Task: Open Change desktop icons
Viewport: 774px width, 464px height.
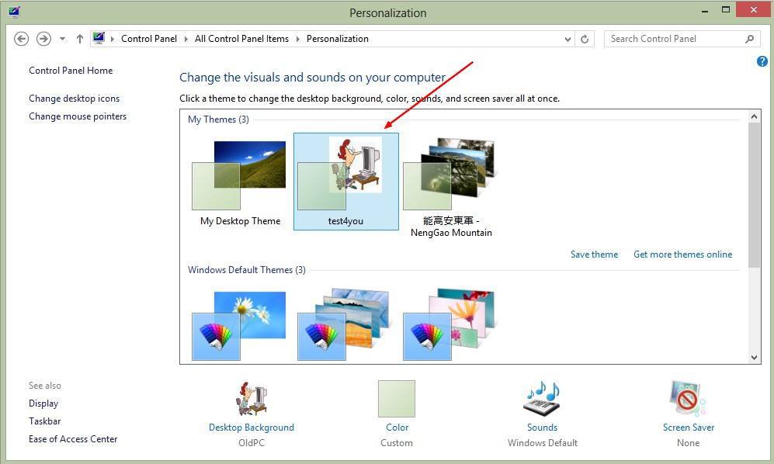Action: [x=74, y=98]
